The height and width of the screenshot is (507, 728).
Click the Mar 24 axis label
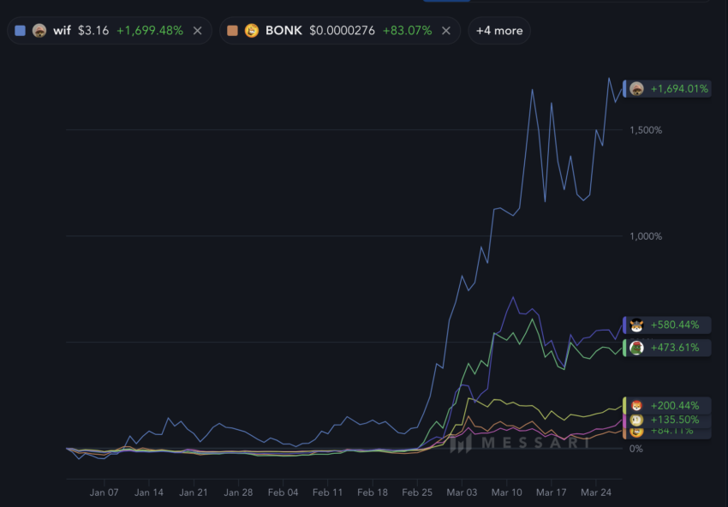click(x=596, y=492)
